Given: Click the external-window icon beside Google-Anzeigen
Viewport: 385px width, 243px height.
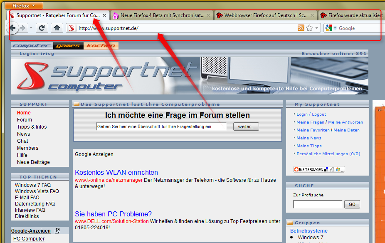Looking at the screenshot, I should 57,231.
